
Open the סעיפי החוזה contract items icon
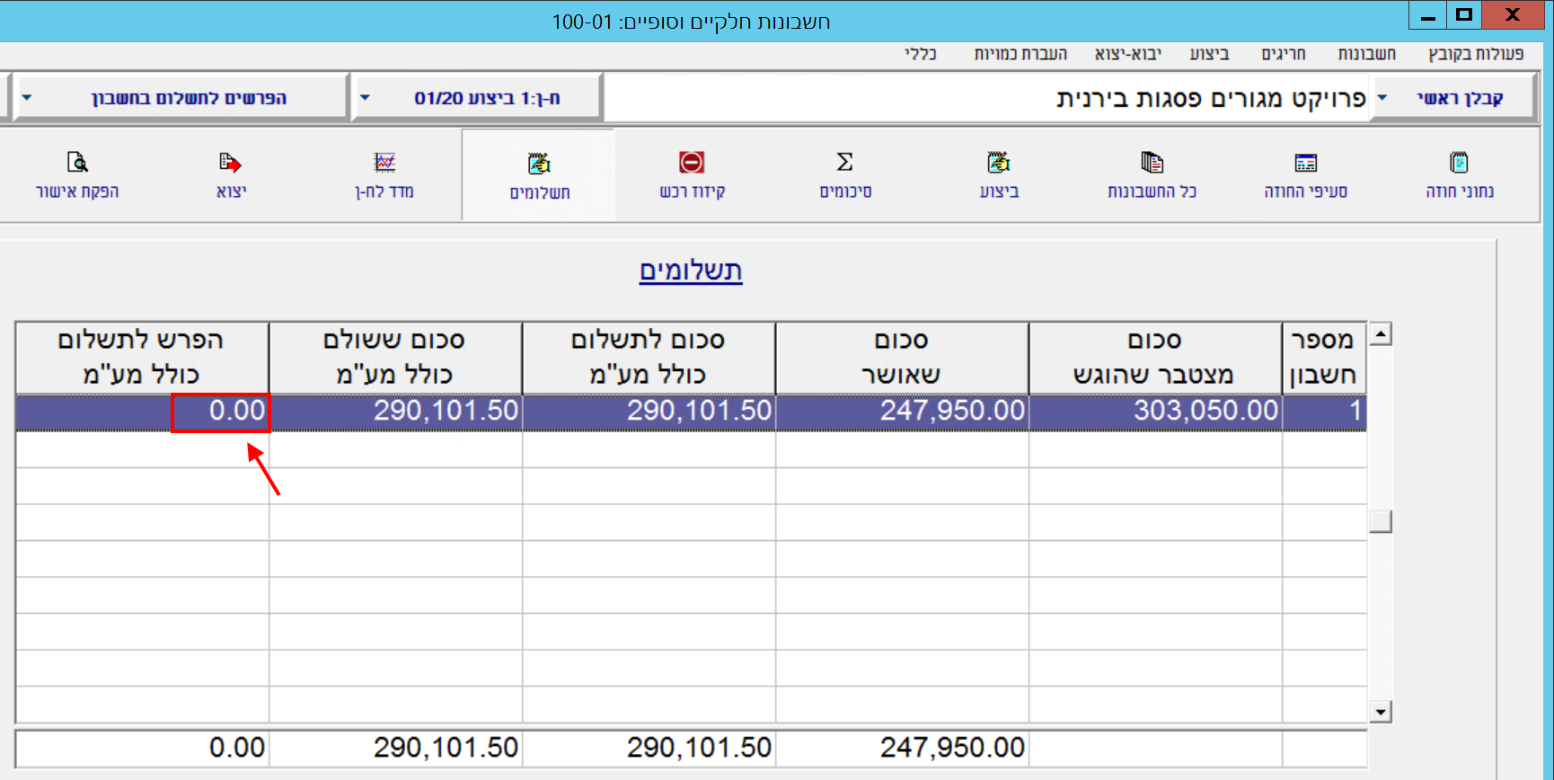(1305, 163)
